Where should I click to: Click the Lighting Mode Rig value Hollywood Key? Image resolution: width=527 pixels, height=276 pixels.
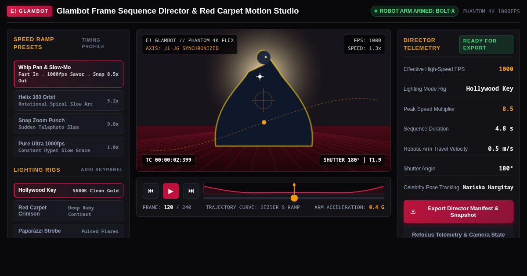(x=490, y=88)
